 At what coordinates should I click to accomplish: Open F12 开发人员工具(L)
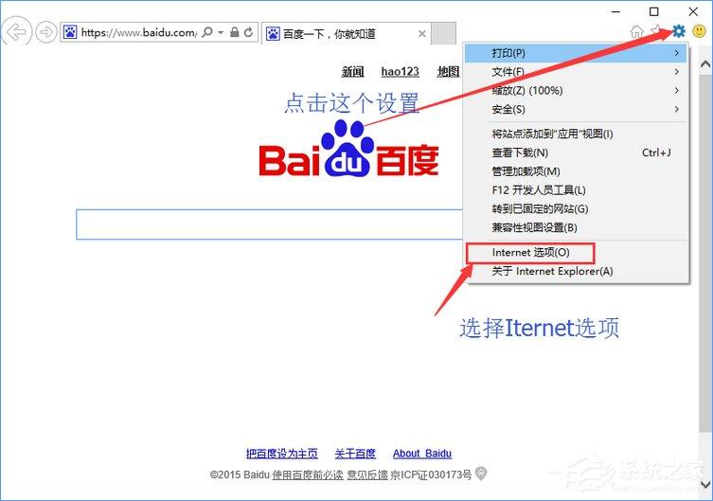576,190
